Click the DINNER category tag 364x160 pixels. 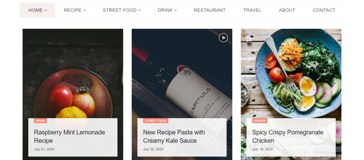point(260,121)
